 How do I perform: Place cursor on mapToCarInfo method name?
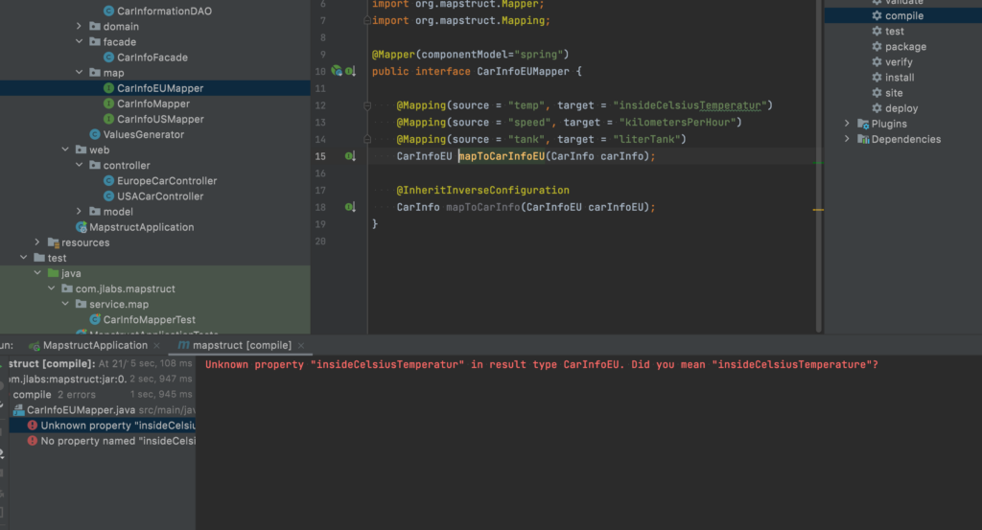483,207
